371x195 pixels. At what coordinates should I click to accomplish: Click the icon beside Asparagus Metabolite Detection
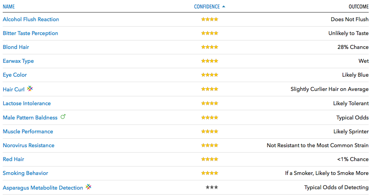89,187
